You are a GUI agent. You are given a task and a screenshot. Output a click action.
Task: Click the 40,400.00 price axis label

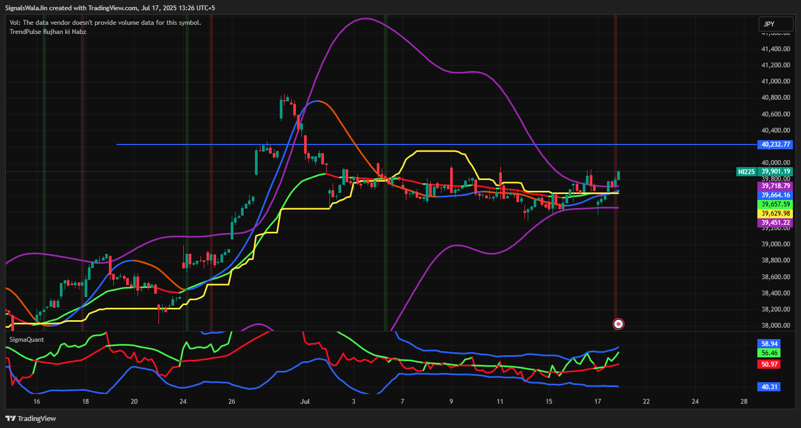776,130
